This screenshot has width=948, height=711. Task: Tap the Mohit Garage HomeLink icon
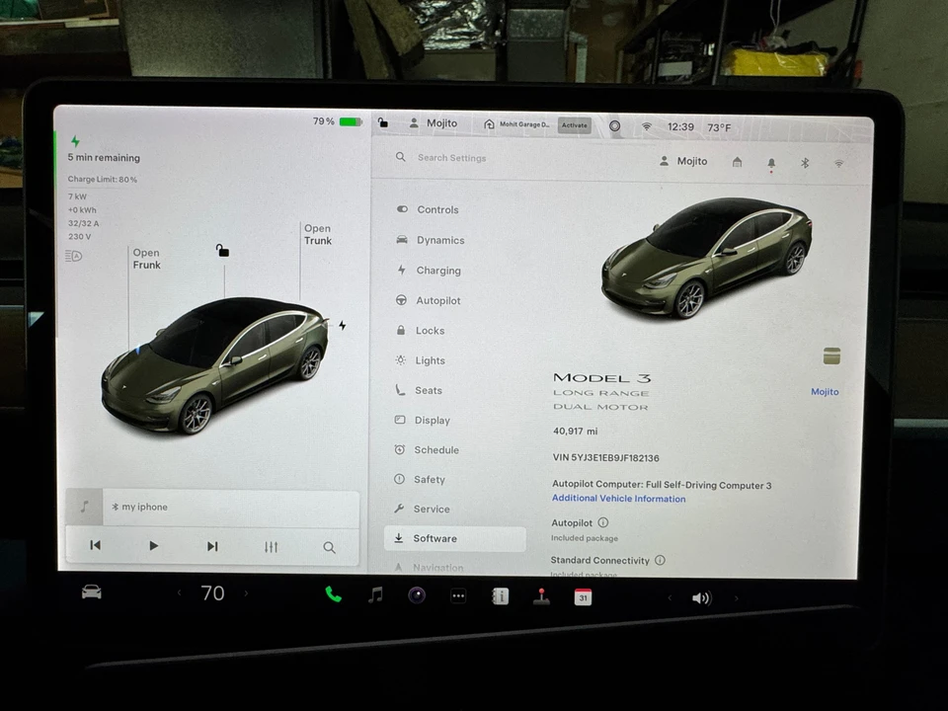[x=489, y=124]
